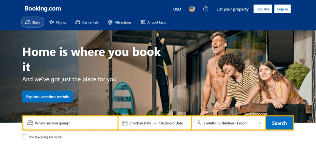Open the 2 adults · 0 children · 1 room selector
Image resolution: width=316 pixels, height=148 pixels.
tap(229, 123)
